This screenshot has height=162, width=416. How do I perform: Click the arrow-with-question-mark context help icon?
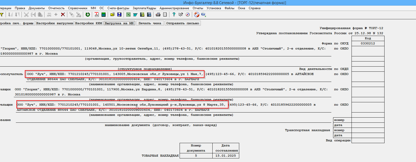coord(181,15)
